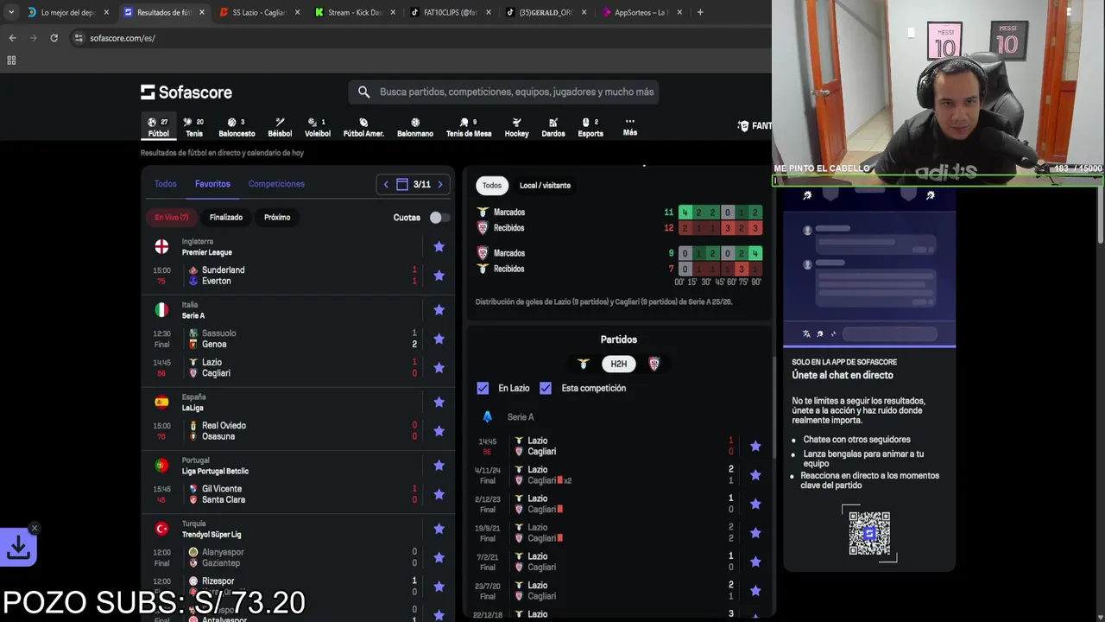Screen dimensions: 1105x622
Task: Toggle favorite star for Premier League
Action: [439, 247]
